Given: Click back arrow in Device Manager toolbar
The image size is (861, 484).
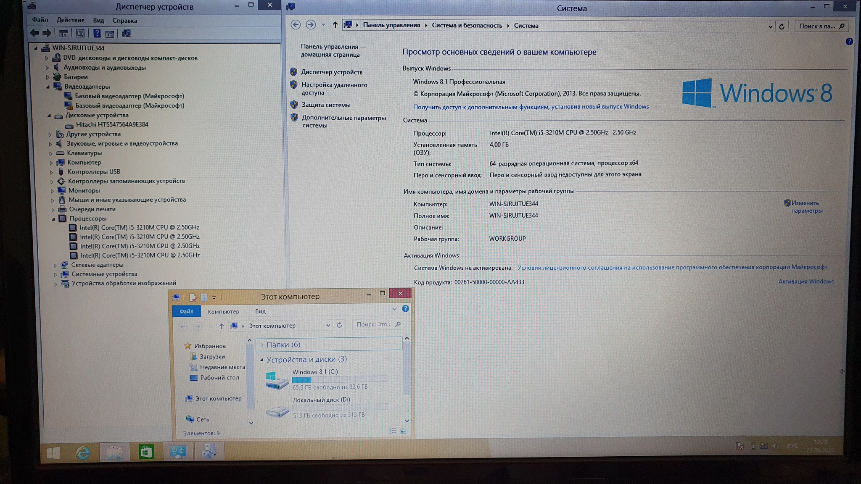Looking at the screenshot, I should click(34, 33).
